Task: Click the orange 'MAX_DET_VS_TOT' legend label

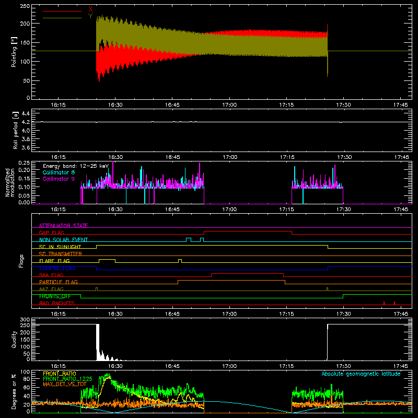Action: click(x=65, y=384)
